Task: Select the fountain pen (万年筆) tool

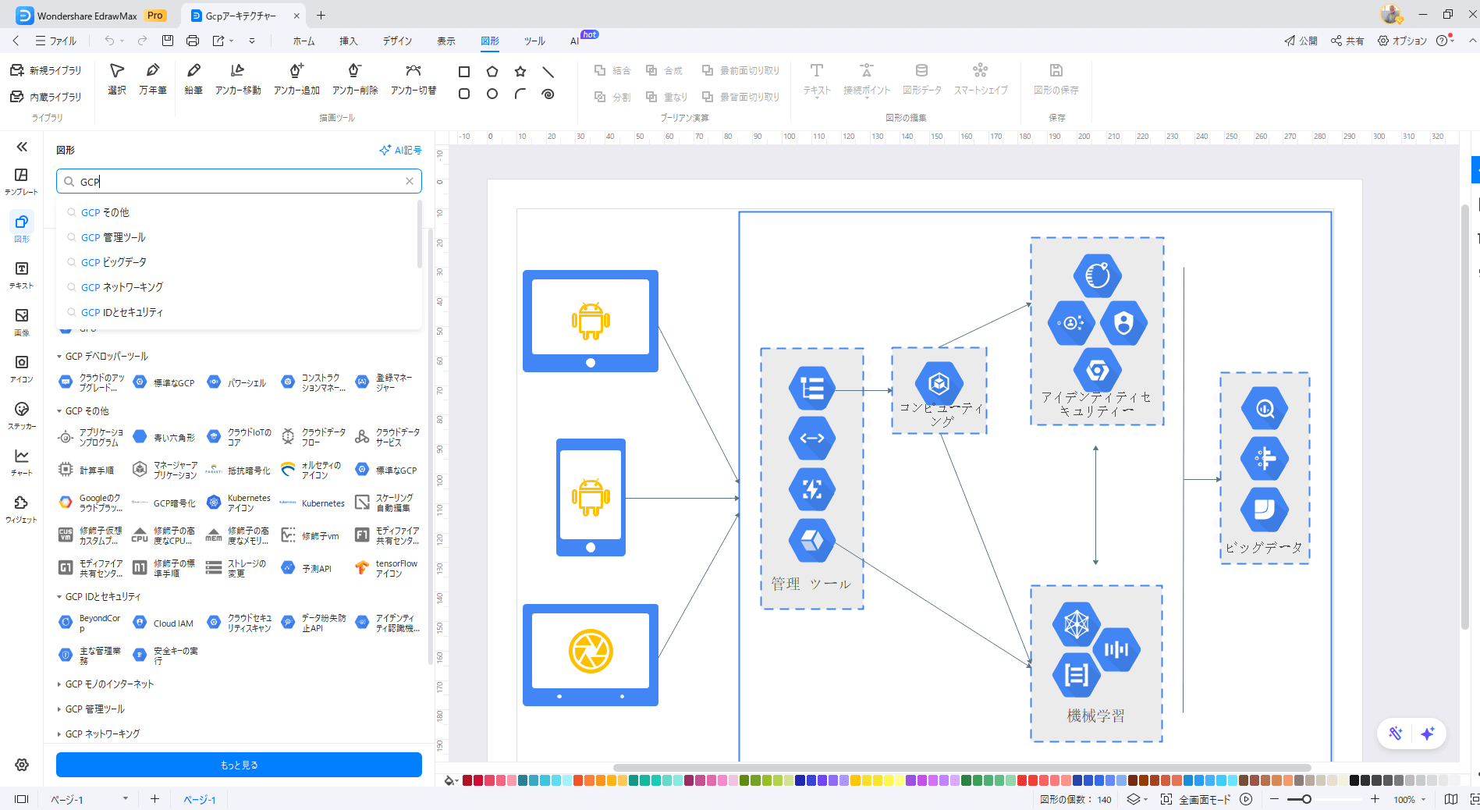Action: click(x=153, y=79)
